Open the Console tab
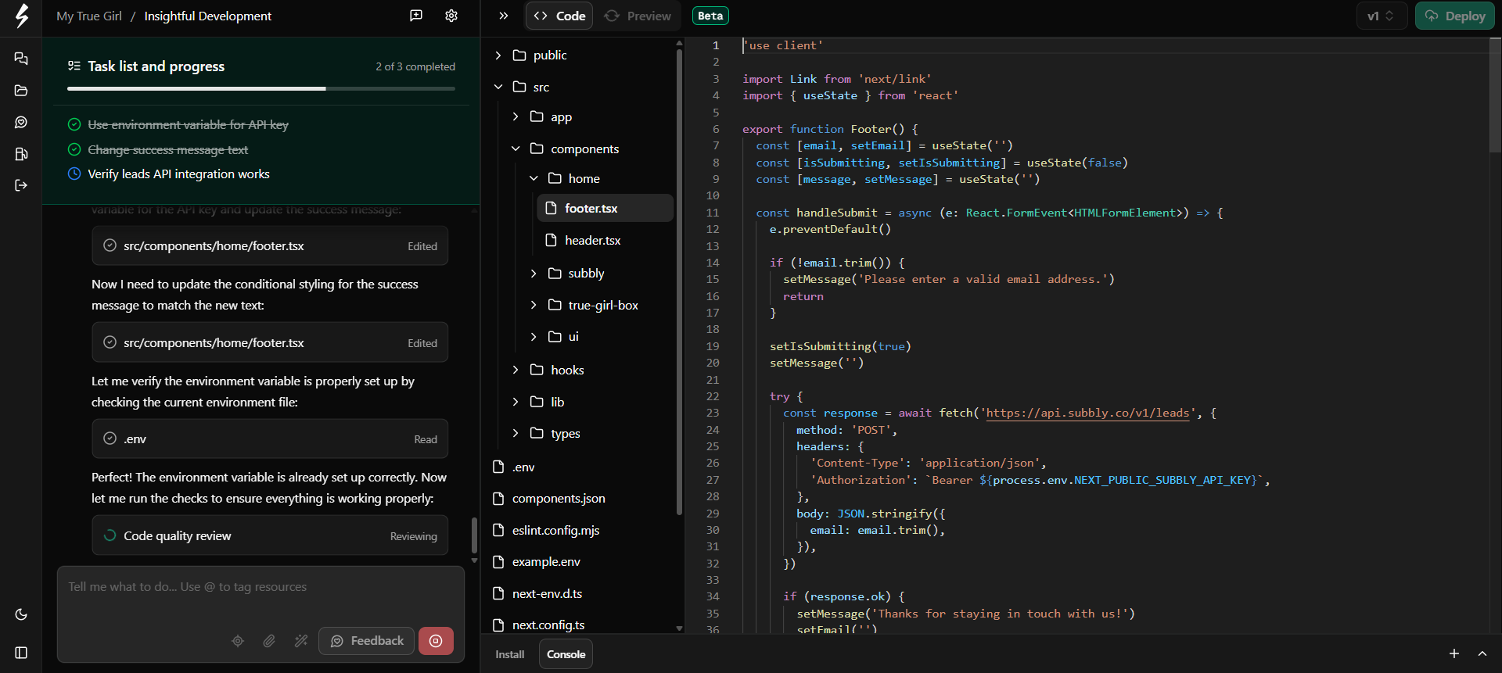Screen dimensions: 1502x673 click(566, 654)
